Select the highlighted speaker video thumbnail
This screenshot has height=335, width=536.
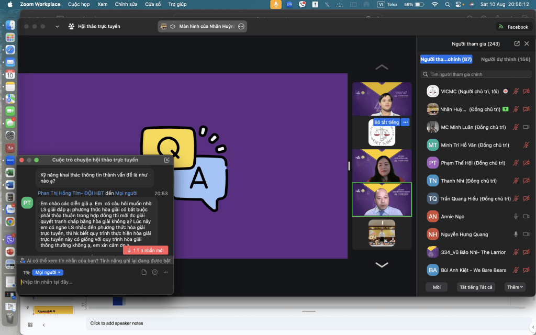382,199
